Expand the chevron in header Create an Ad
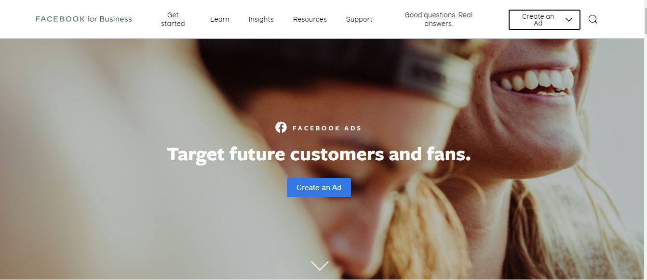 (568, 20)
